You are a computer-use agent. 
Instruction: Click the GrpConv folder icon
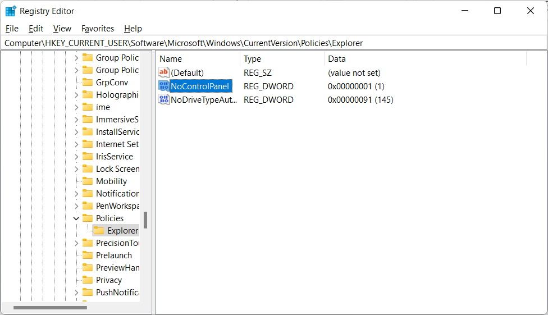tap(88, 82)
